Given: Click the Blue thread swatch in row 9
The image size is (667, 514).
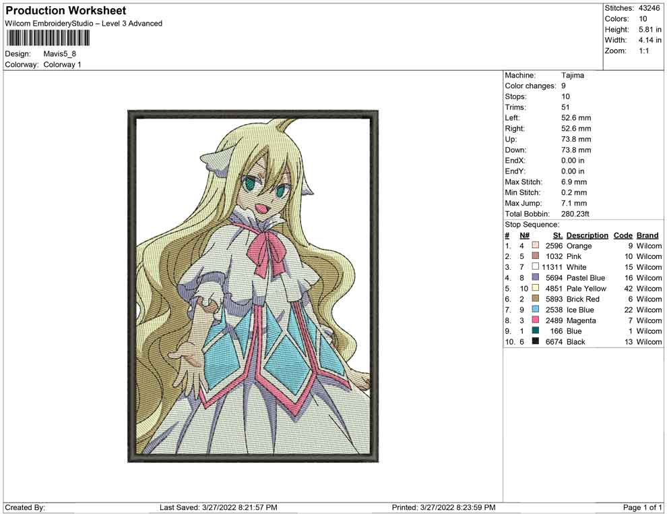Looking at the screenshot, I should tap(536, 331).
